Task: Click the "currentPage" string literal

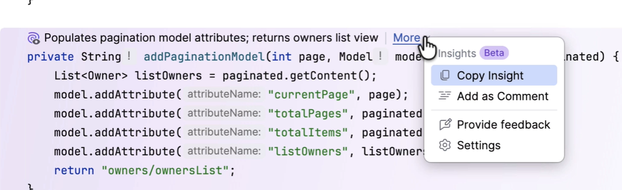Action: [311, 95]
